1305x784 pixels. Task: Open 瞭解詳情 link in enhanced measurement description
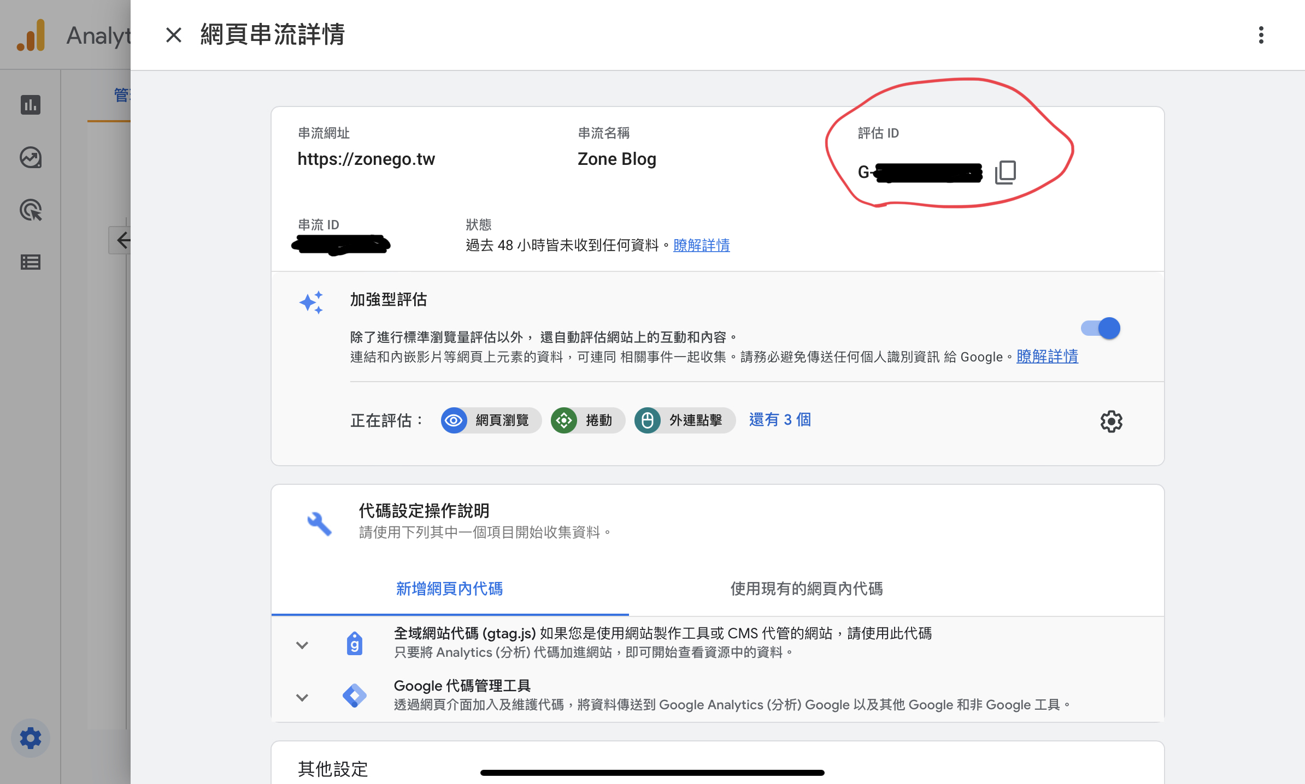pos(1047,357)
